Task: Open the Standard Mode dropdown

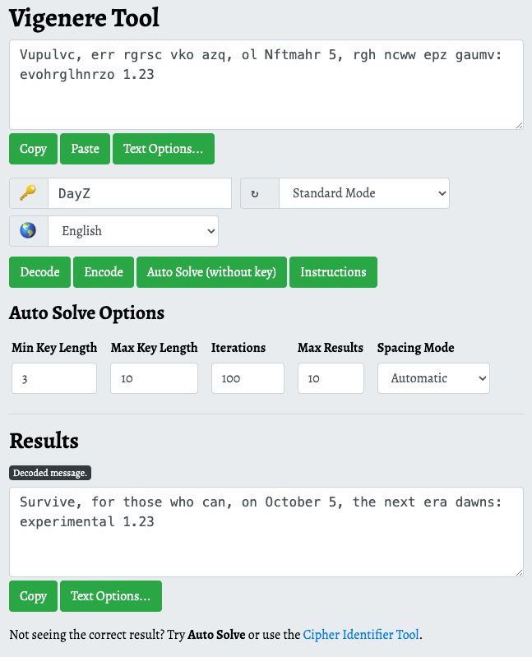Action: pos(364,193)
